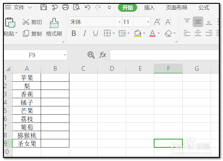
Task: Open the font size dropdown
Action: coord(148,22)
